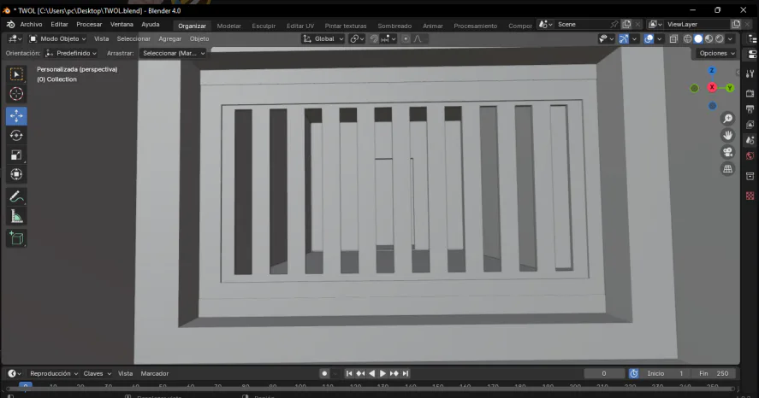Image resolution: width=759 pixels, height=398 pixels.
Task: Open the Agregar menu
Action: click(170, 38)
